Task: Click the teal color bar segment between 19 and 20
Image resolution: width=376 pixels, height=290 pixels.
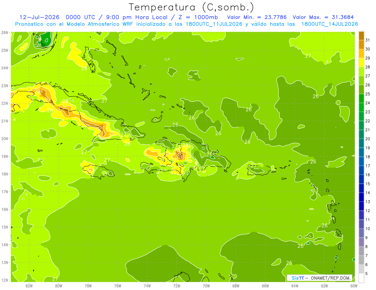Action: tap(361, 144)
